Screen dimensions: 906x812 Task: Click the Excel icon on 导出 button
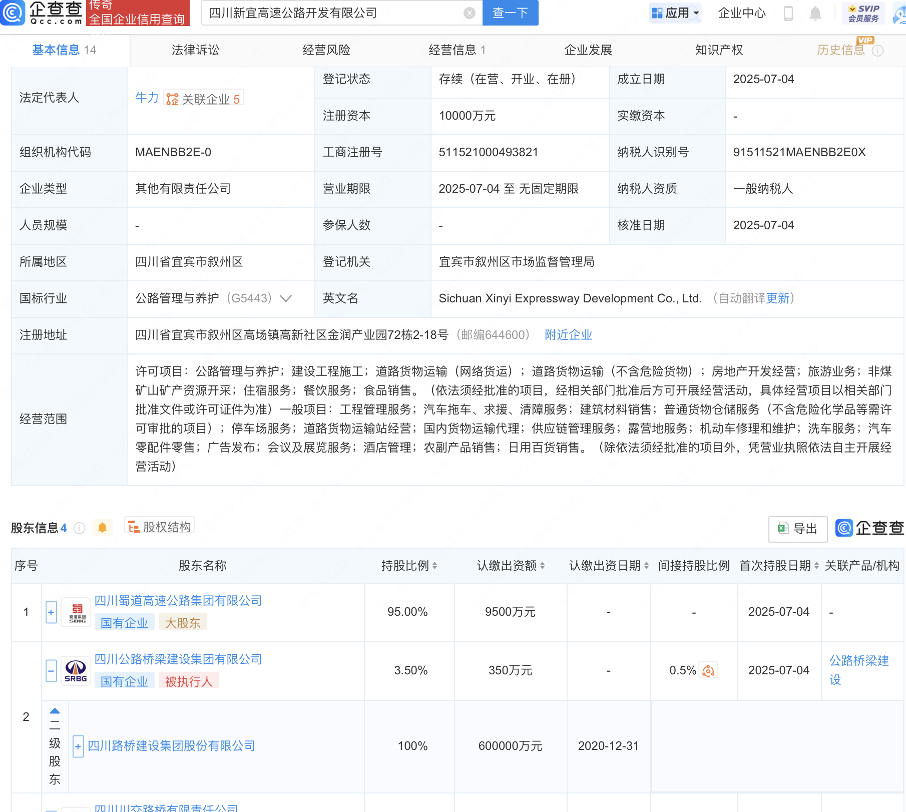pyautogui.click(x=784, y=529)
